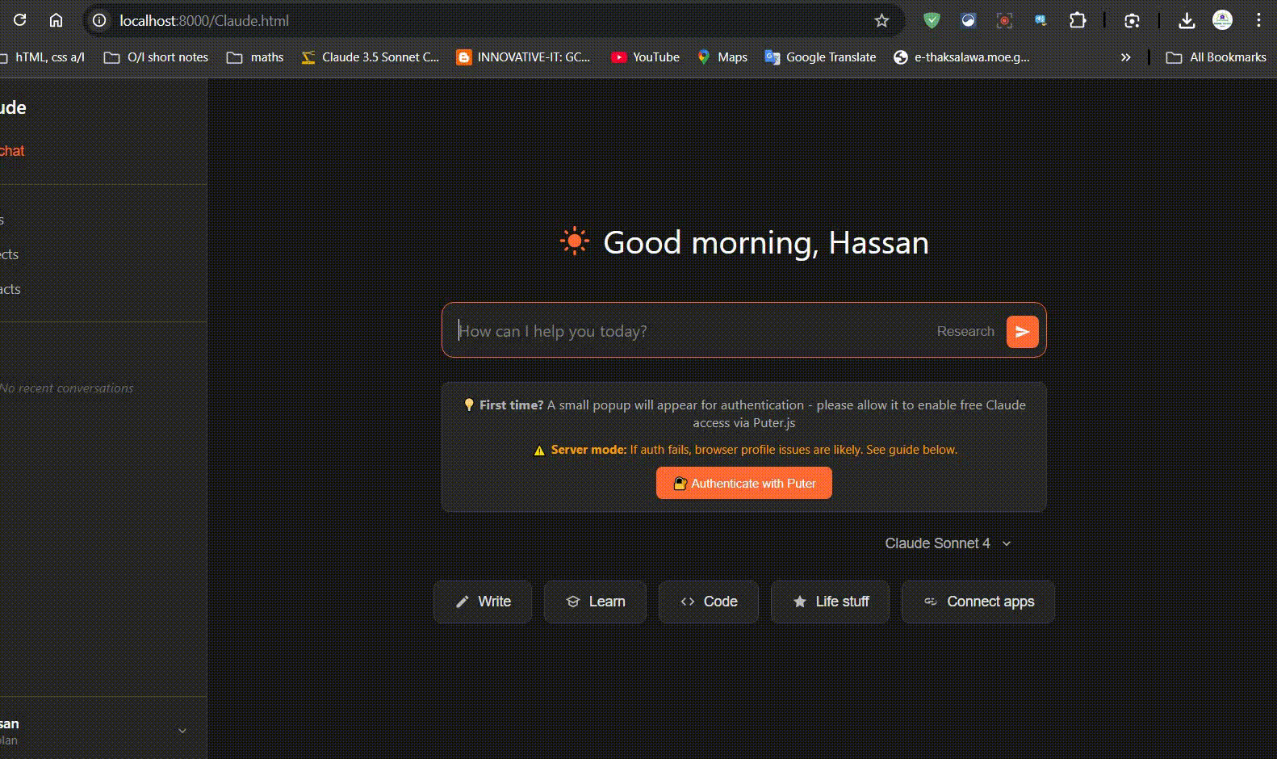
Task: Click the star icon on Life stuff
Action: coord(800,602)
